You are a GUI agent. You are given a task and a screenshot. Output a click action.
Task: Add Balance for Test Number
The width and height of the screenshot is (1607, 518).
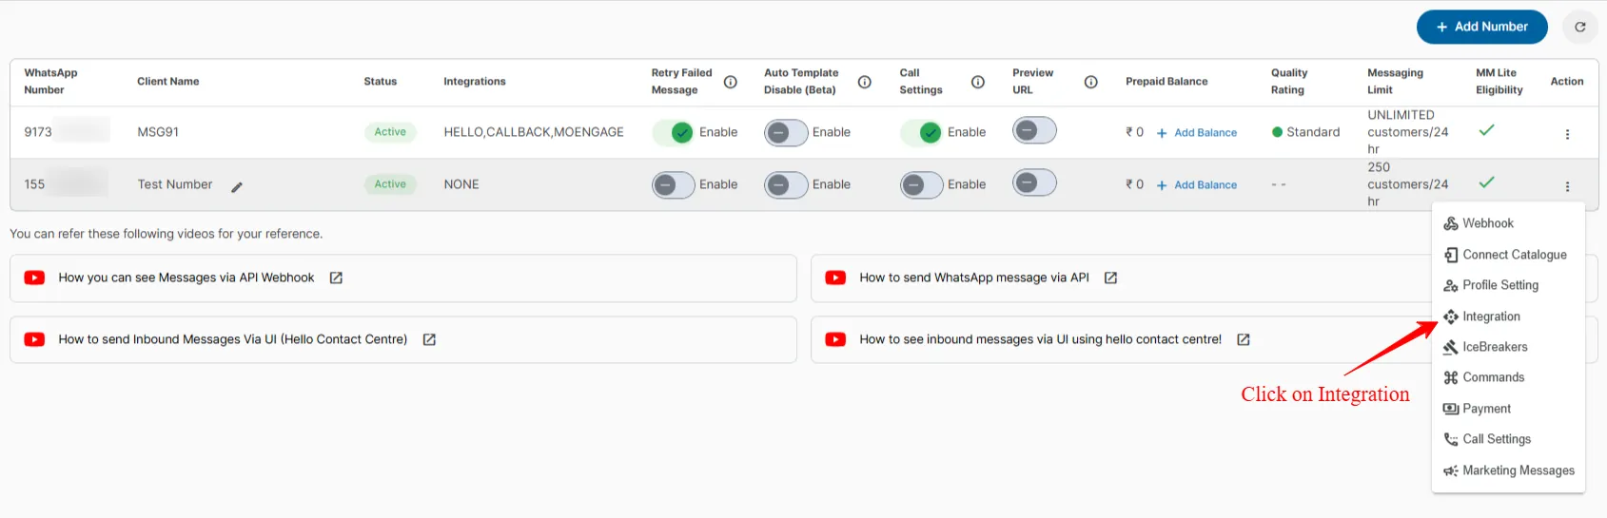coord(1197,185)
